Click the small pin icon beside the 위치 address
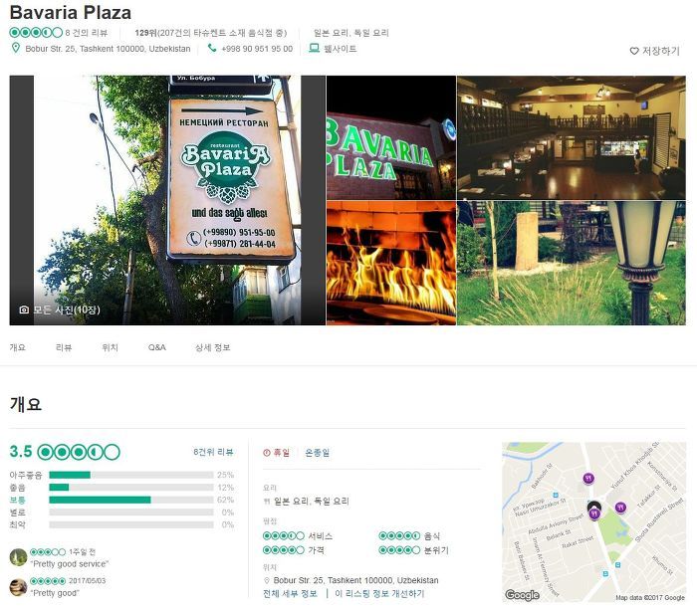This screenshot has height=613, width=697. [267, 580]
